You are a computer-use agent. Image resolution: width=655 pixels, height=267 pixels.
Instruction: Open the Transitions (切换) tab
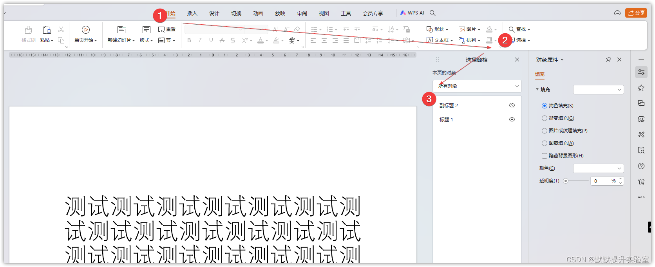(236, 13)
